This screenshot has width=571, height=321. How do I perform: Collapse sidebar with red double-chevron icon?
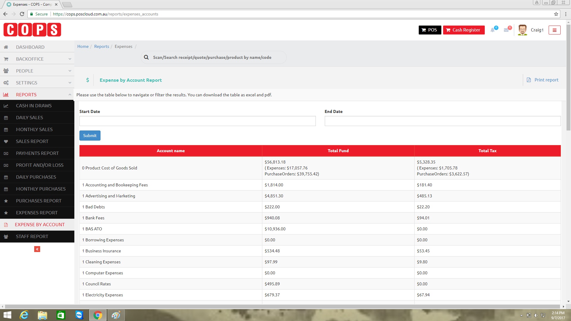[37, 249]
